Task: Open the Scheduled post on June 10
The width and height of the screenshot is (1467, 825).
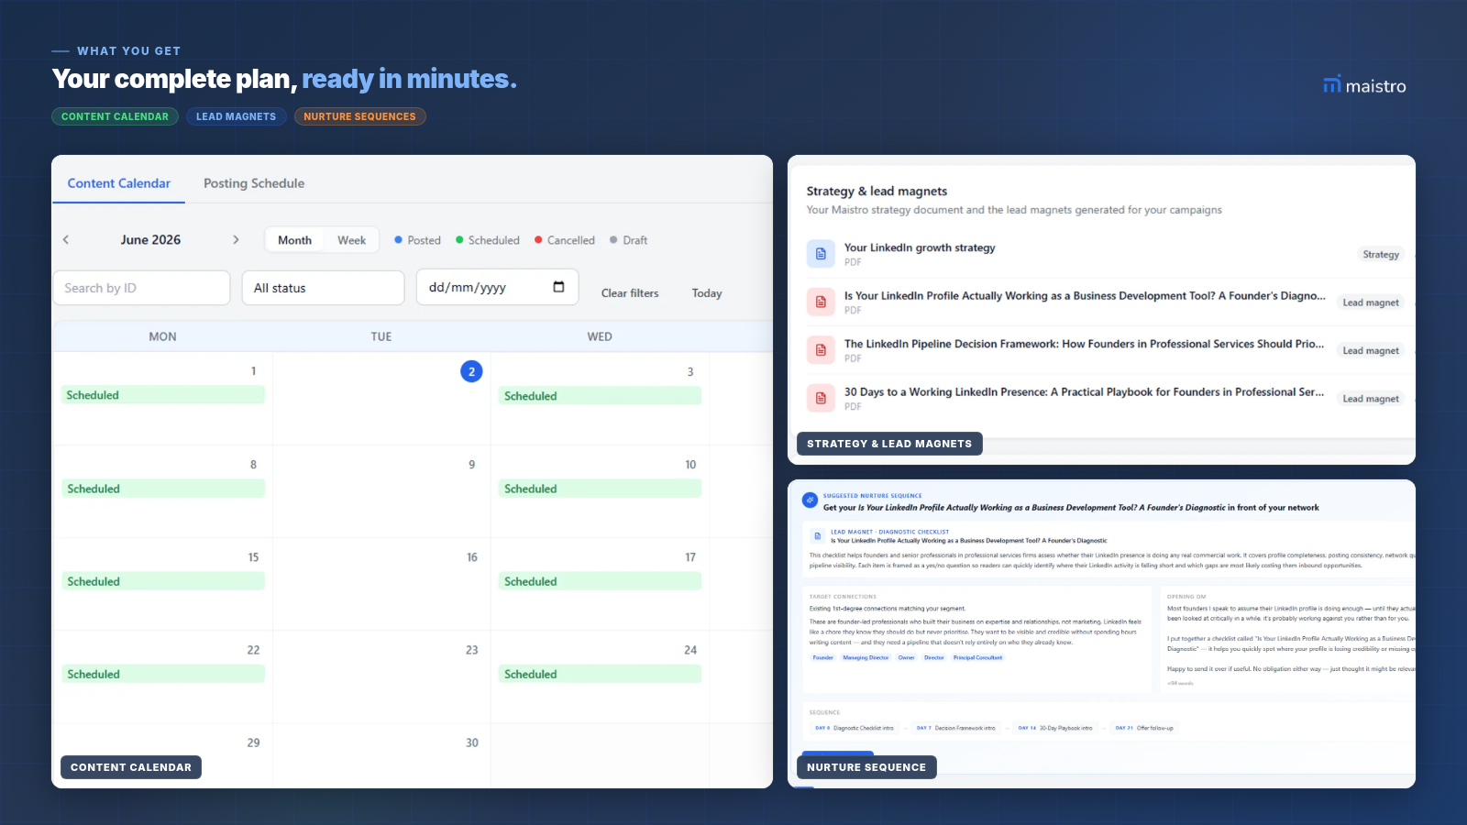Action: point(601,489)
